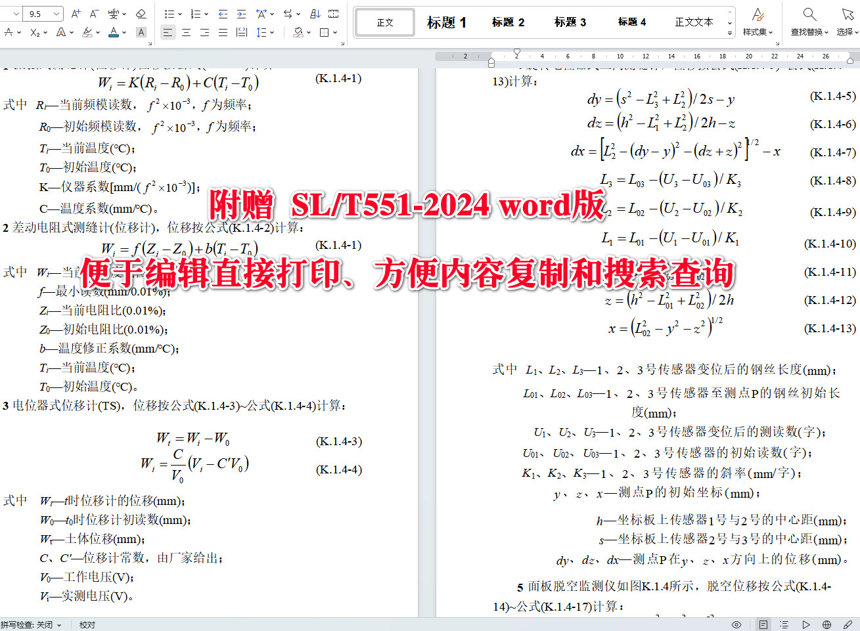Apply the 标题 1 heading style
Image resolution: width=860 pixels, height=631 pixels.
pyautogui.click(x=446, y=22)
